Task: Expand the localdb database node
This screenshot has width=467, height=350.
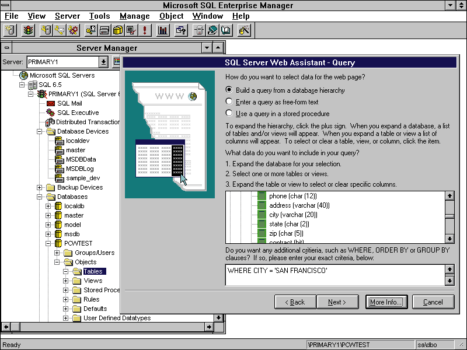Action: pos(48,206)
